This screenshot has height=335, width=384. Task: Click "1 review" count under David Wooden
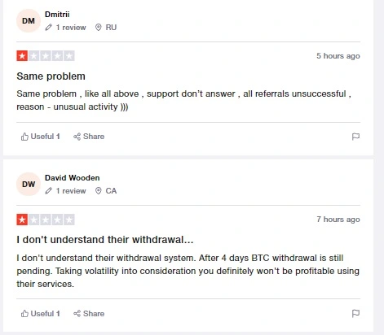click(71, 191)
